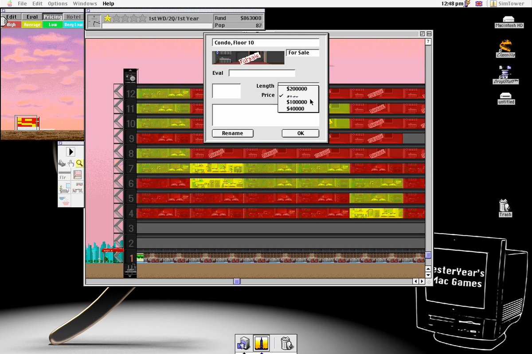Image resolution: width=532 pixels, height=354 pixels.
Task: Open the Help menu
Action: click(108, 4)
